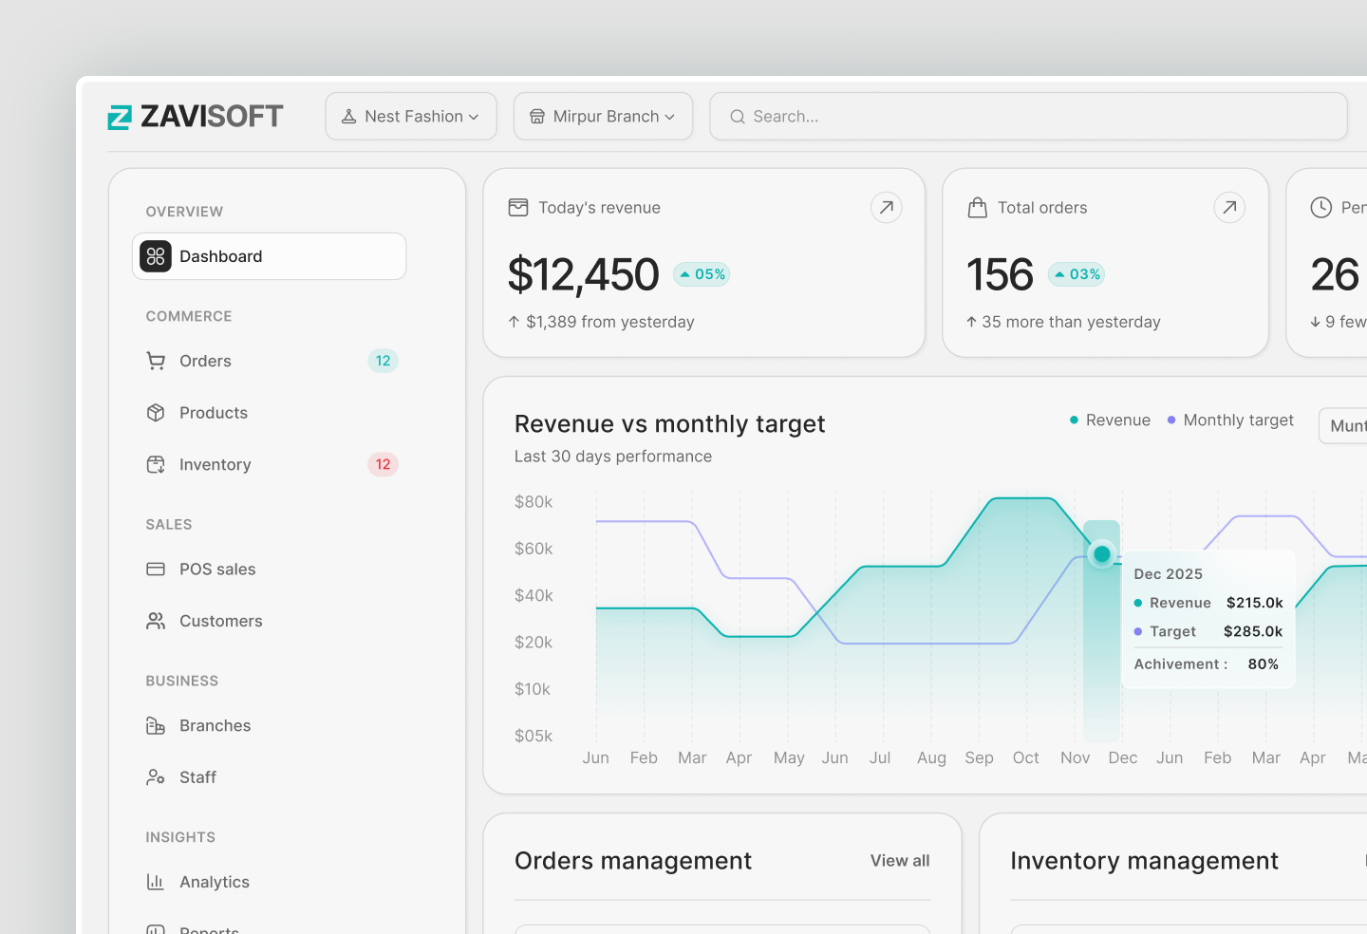This screenshot has width=1367, height=934.
Task: Click the Products box icon
Action: click(x=156, y=413)
